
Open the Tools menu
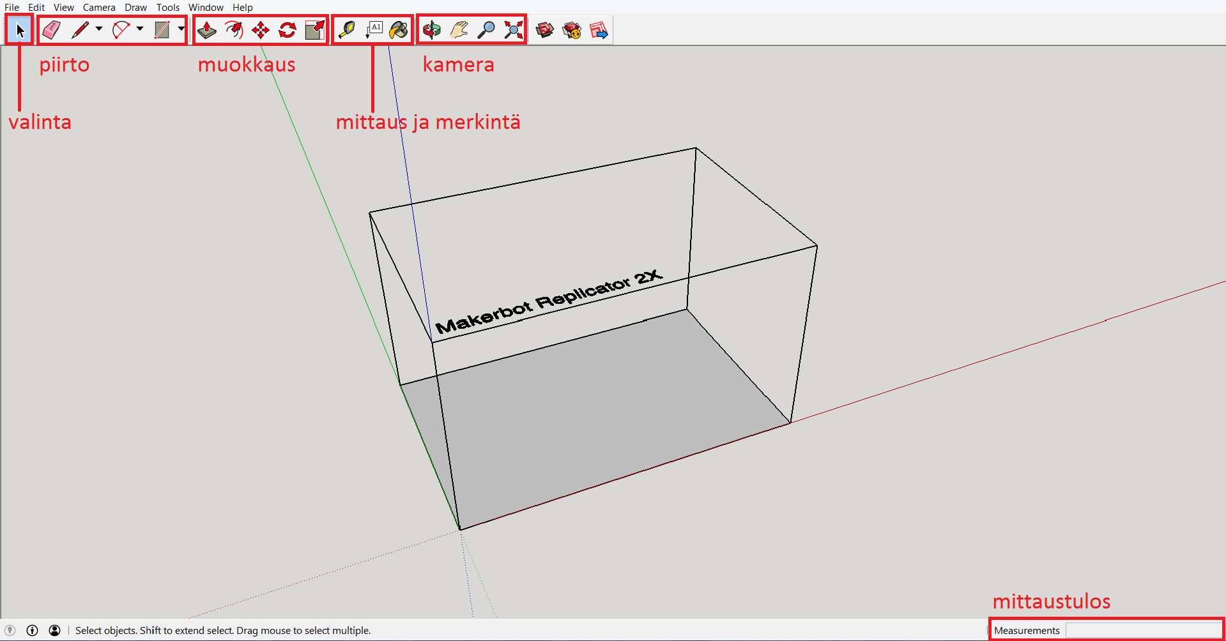[x=168, y=8]
